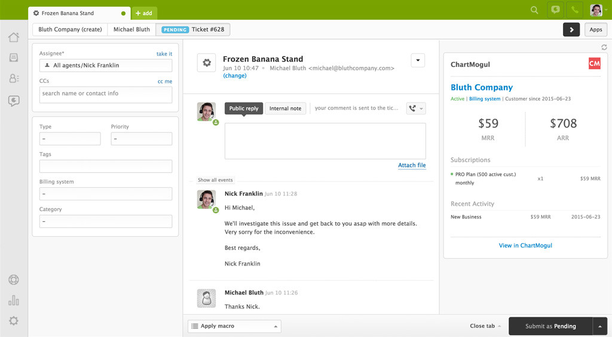Click the gear icon beside ticket title
This screenshot has width=612, height=337.
click(x=206, y=63)
